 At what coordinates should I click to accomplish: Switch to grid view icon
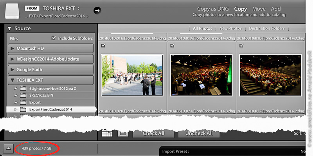pos(107,133)
